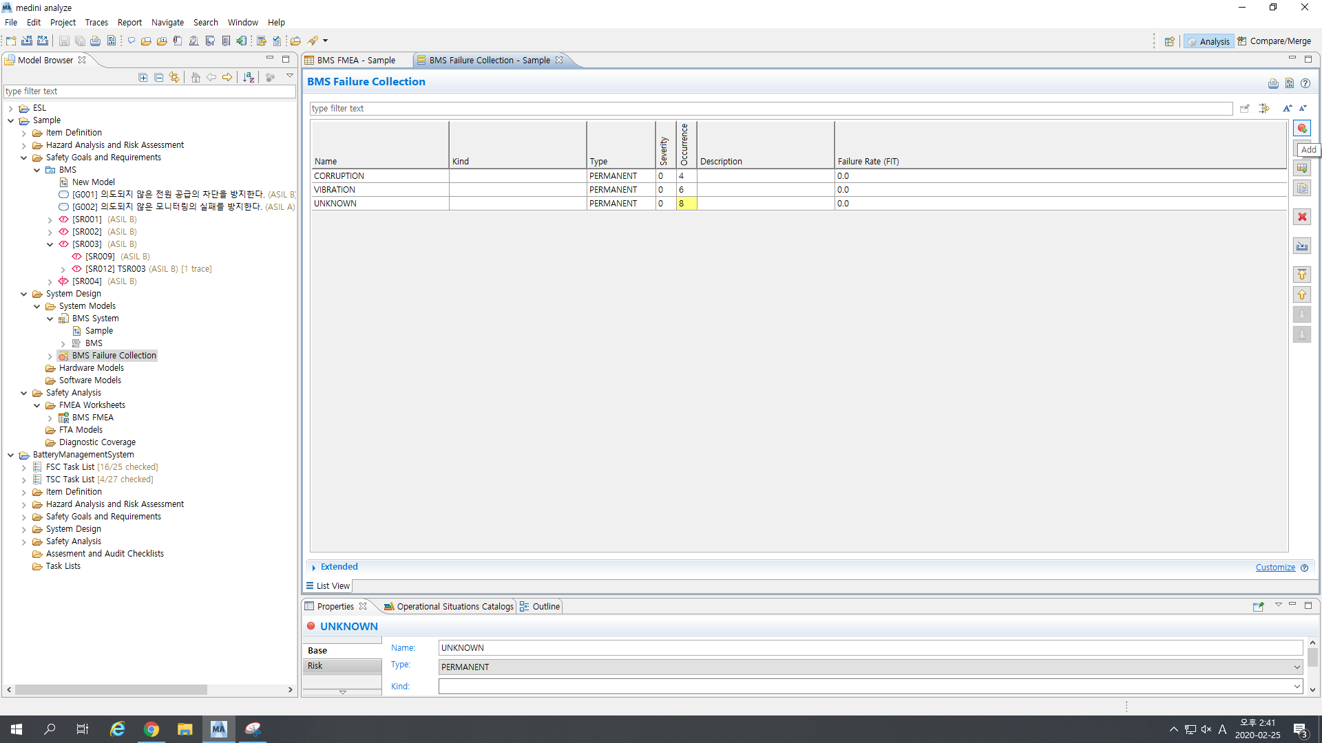Click the Customize link
The image size is (1322, 743).
click(x=1274, y=568)
